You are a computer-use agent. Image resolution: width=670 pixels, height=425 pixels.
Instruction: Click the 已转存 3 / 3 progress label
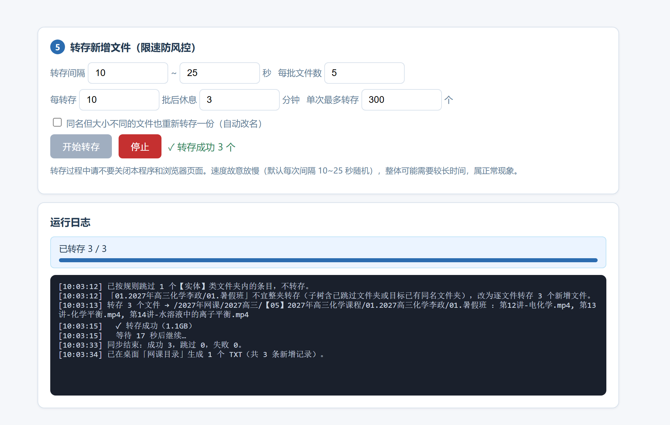point(83,249)
